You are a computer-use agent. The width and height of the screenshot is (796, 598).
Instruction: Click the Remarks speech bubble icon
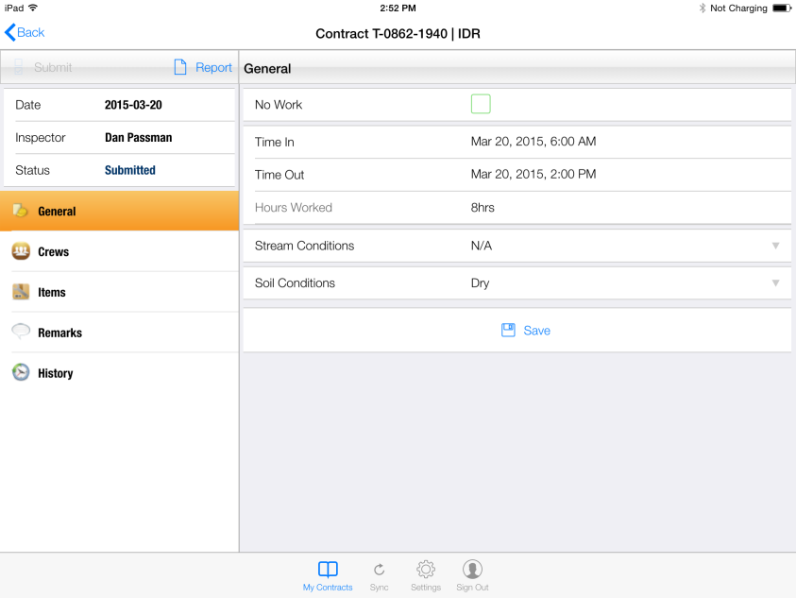[x=21, y=332]
